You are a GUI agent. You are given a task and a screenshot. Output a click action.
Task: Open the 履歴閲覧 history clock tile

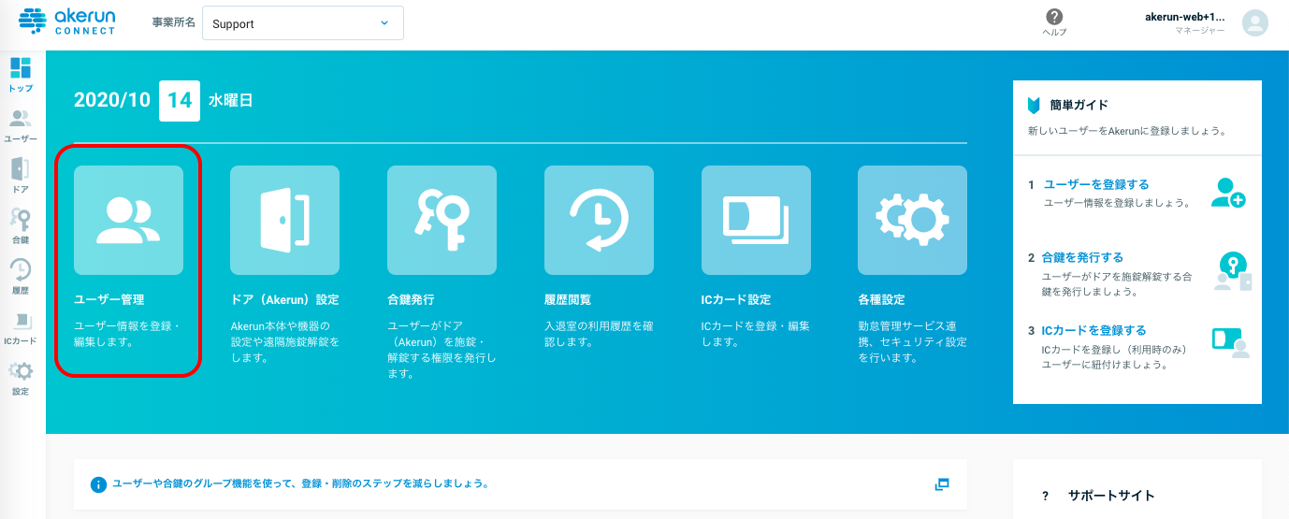599,221
